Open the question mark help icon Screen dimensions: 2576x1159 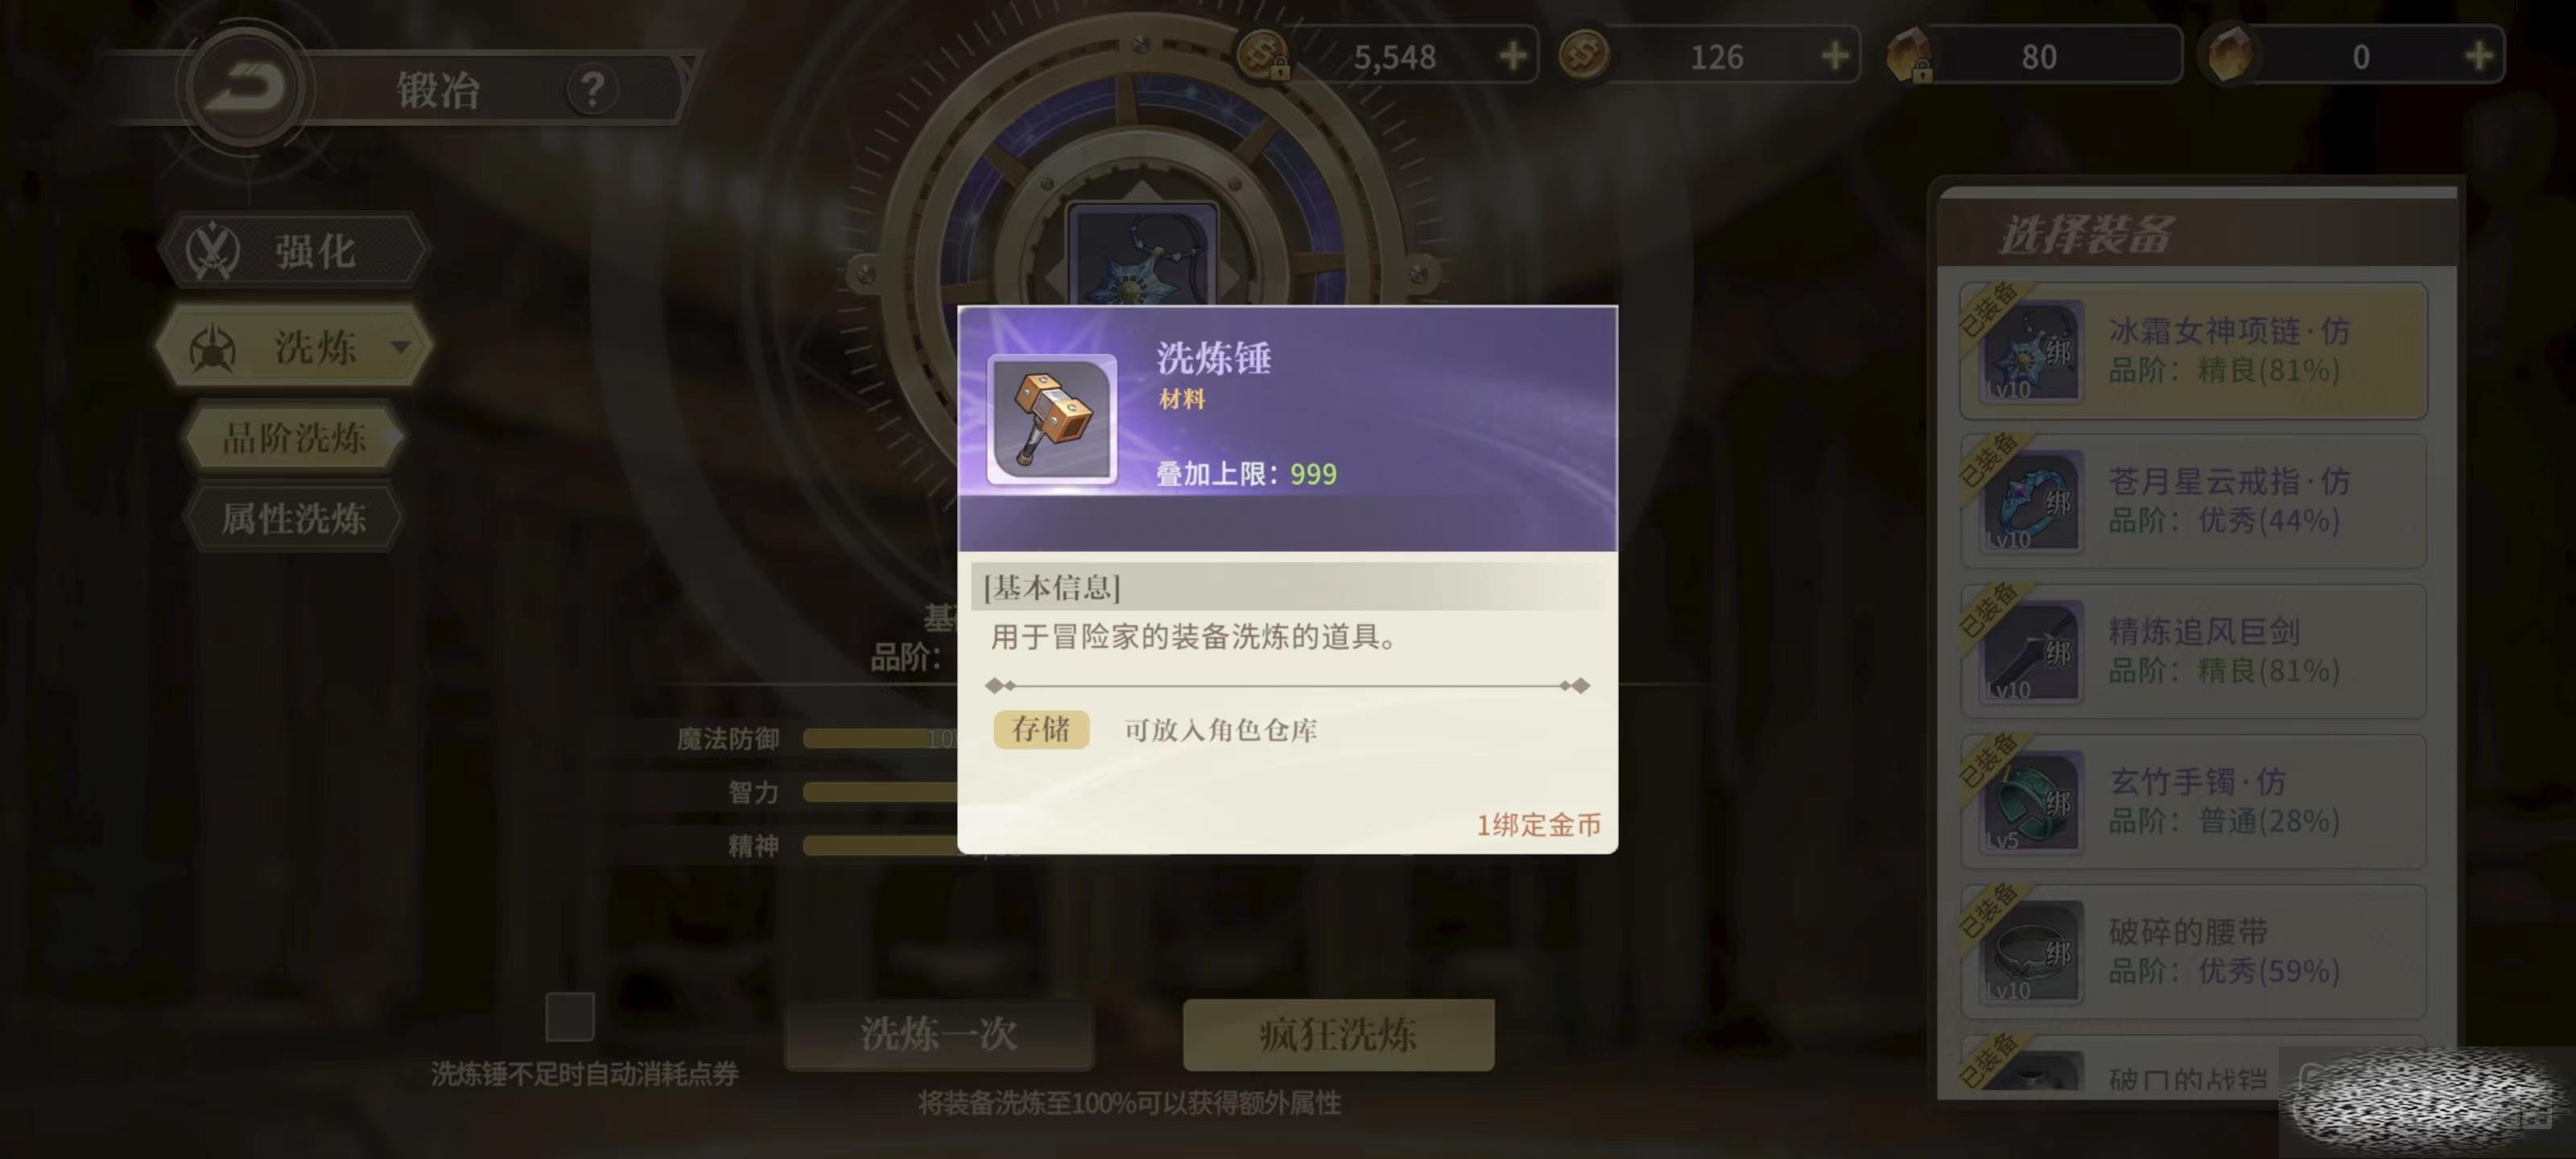tap(592, 90)
